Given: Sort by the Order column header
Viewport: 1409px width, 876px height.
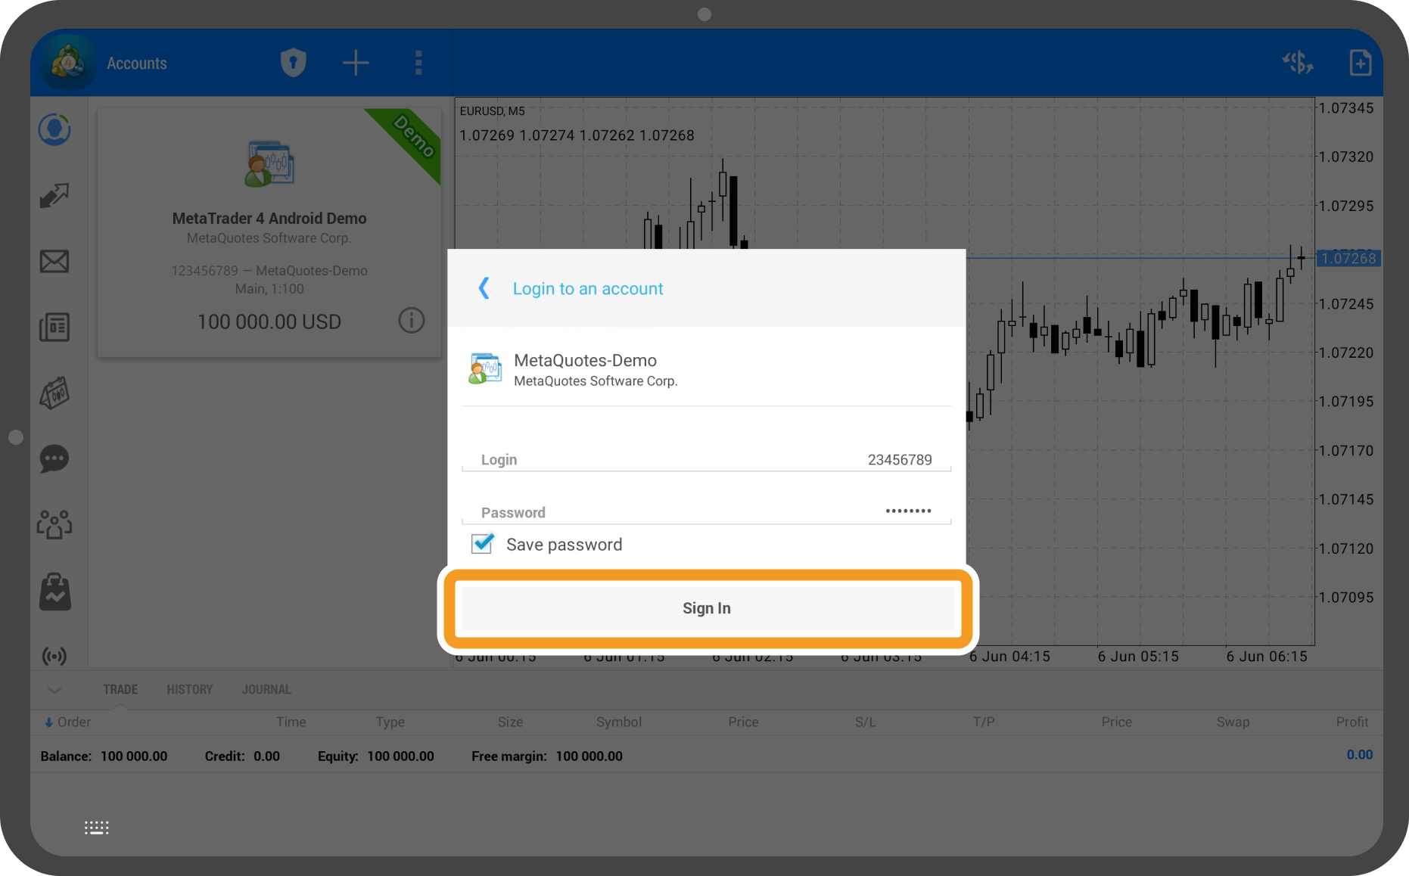Looking at the screenshot, I should [68, 722].
